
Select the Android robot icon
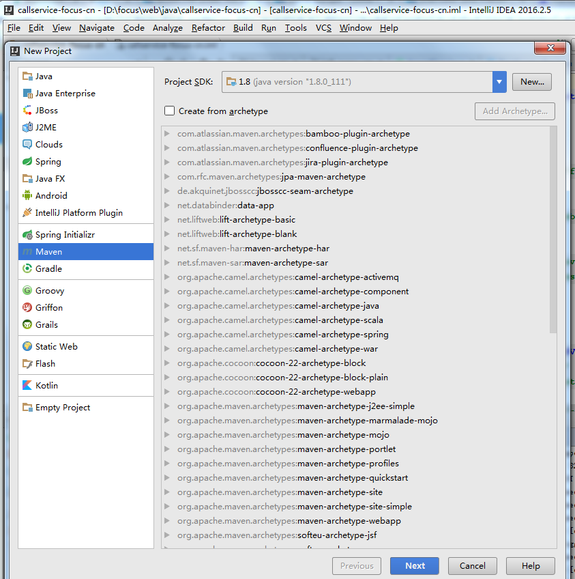27,196
